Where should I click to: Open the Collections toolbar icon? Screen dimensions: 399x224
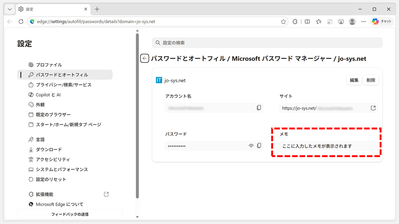pos(330,22)
